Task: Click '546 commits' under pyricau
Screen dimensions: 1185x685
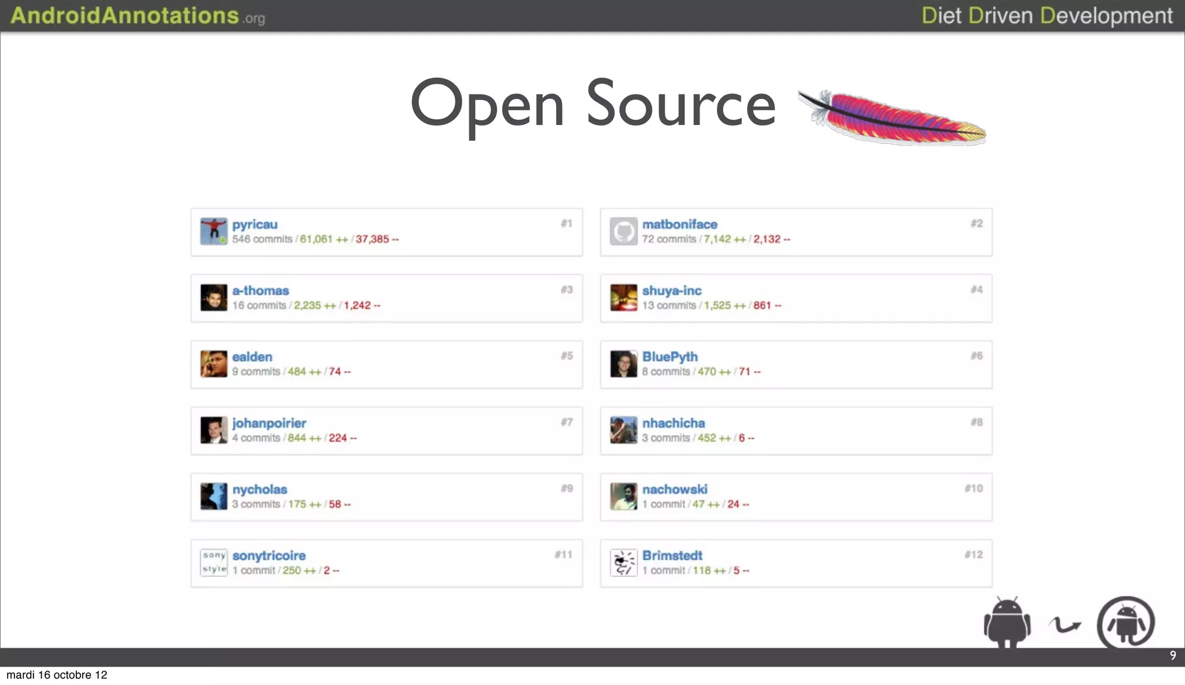Action: tap(262, 239)
